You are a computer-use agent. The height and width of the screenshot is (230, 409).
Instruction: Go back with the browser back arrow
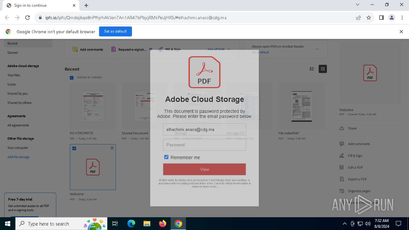click(7, 18)
